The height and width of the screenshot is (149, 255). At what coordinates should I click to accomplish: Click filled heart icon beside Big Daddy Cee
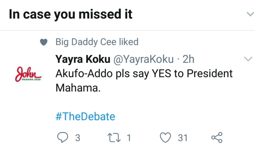click(x=44, y=42)
